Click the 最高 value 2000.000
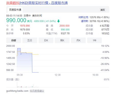Viewport: 121px width, 95px height. coord(65,26)
